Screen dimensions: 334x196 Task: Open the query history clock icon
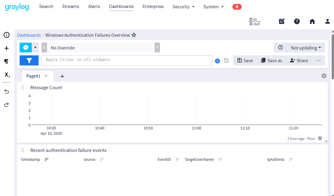coord(226,61)
